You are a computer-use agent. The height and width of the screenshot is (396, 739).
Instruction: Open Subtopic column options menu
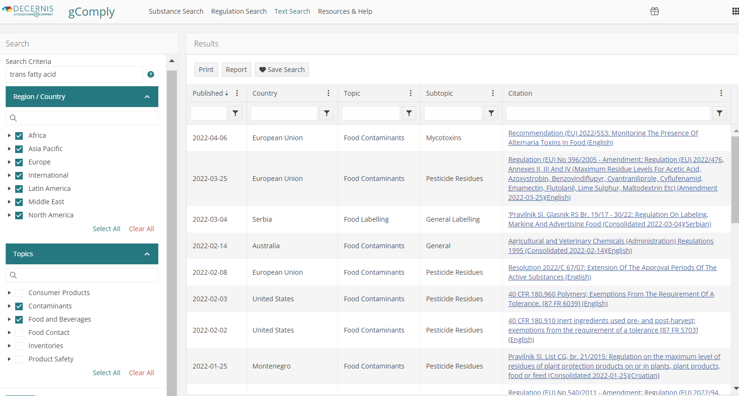[x=493, y=93]
